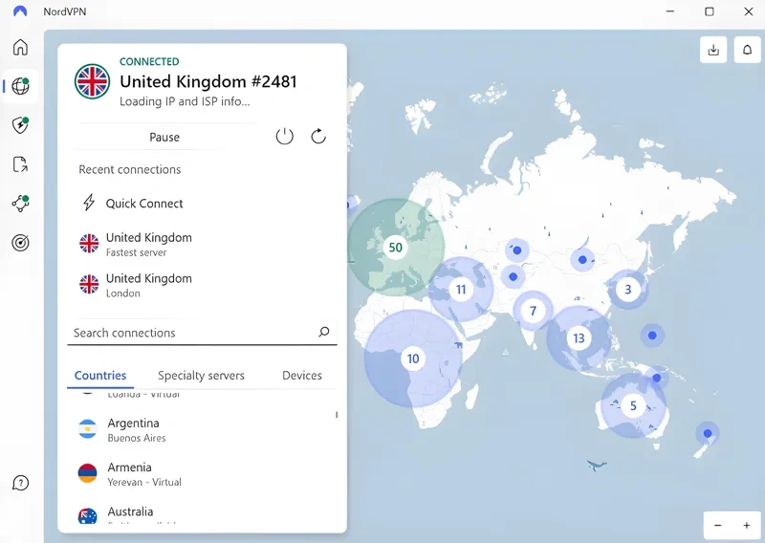This screenshot has height=543, width=765.
Task: Switch to the Specialty servers tab
Action: (201, 375)
